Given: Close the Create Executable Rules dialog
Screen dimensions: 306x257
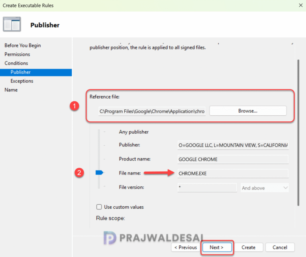Looking at the screenshot, I should coord(301,5).
